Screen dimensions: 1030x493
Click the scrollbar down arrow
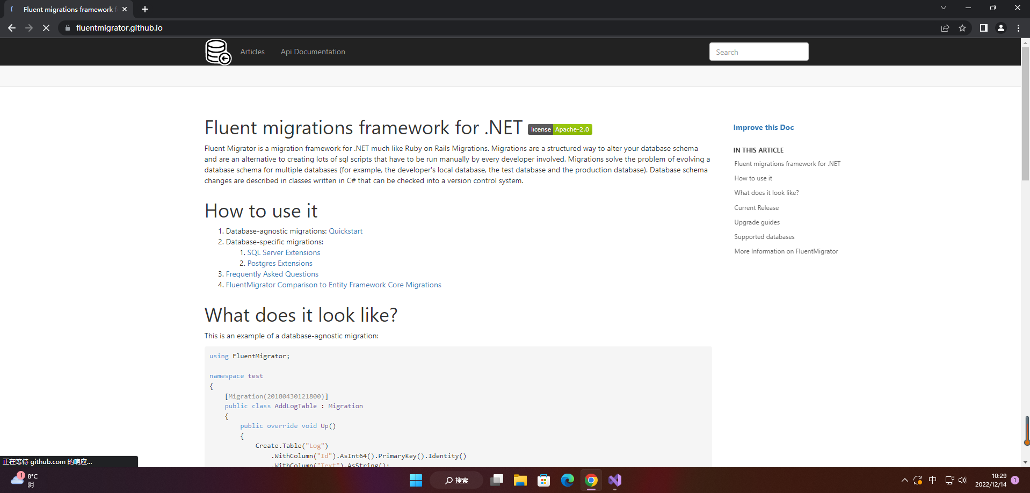(1025, 462)
